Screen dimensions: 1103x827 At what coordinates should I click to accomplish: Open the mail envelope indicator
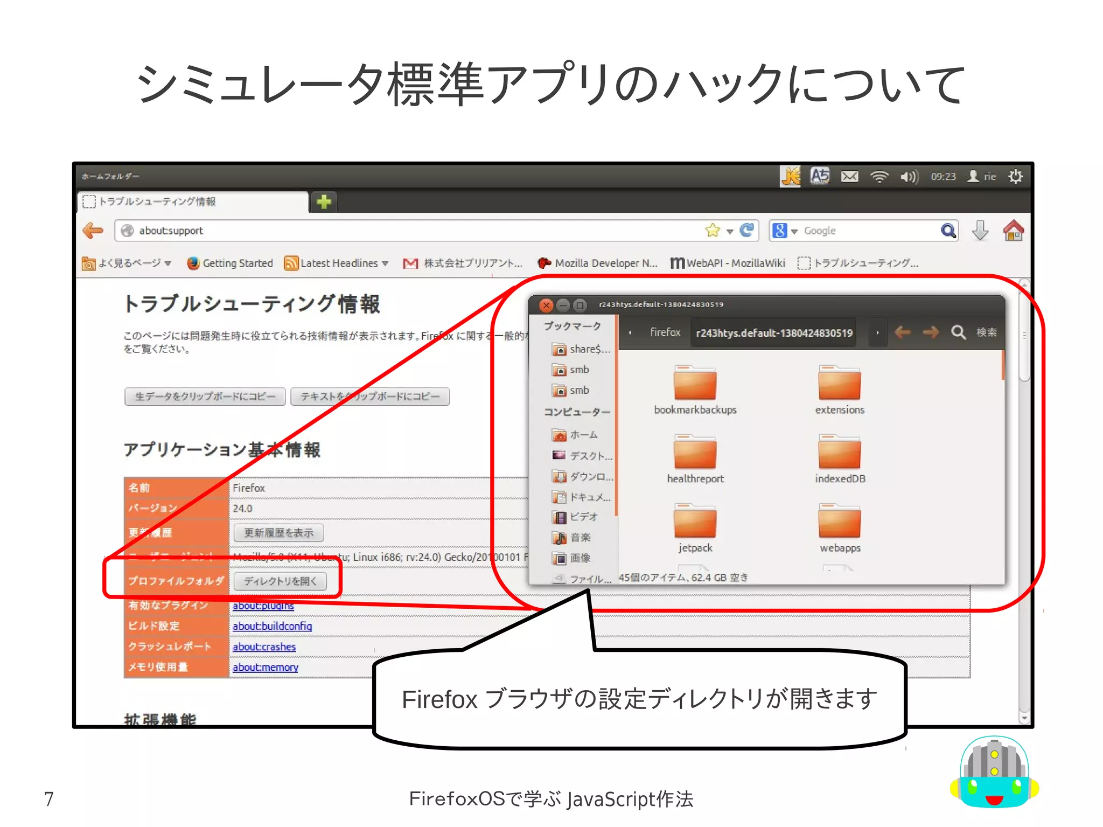[x=850, y=176]
